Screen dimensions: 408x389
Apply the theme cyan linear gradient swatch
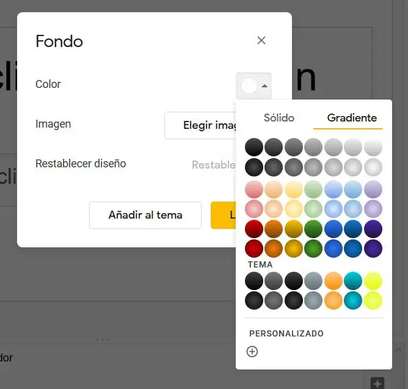click(x=353, y=280)
